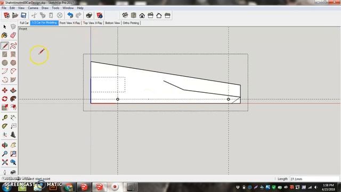The image size is (341, 192).
Task: Activate the Move tool
Action: click(5, 90)
